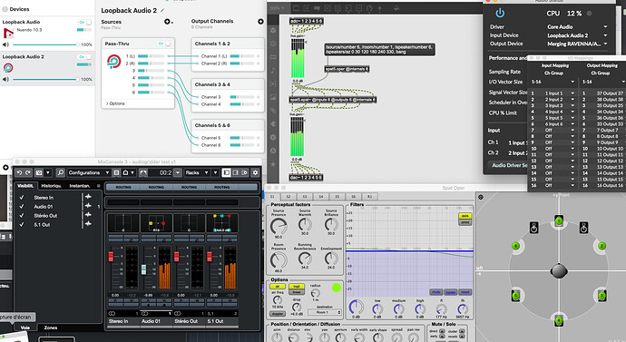This screenshot has height=342, width=626.
Task: Click the omni filter button
Action: click(465, 222)
